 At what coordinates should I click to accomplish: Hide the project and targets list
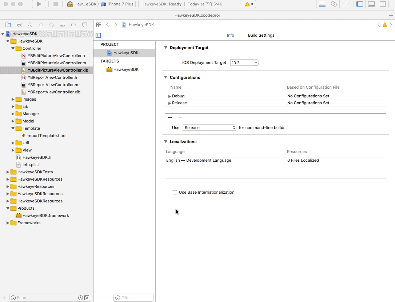pyautogui.click(x=99, y=36)
